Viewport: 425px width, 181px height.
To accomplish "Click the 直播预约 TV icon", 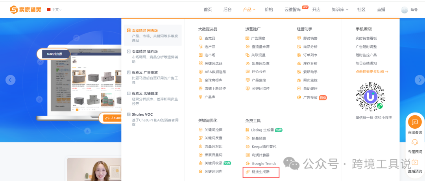I will pos(415,162).
